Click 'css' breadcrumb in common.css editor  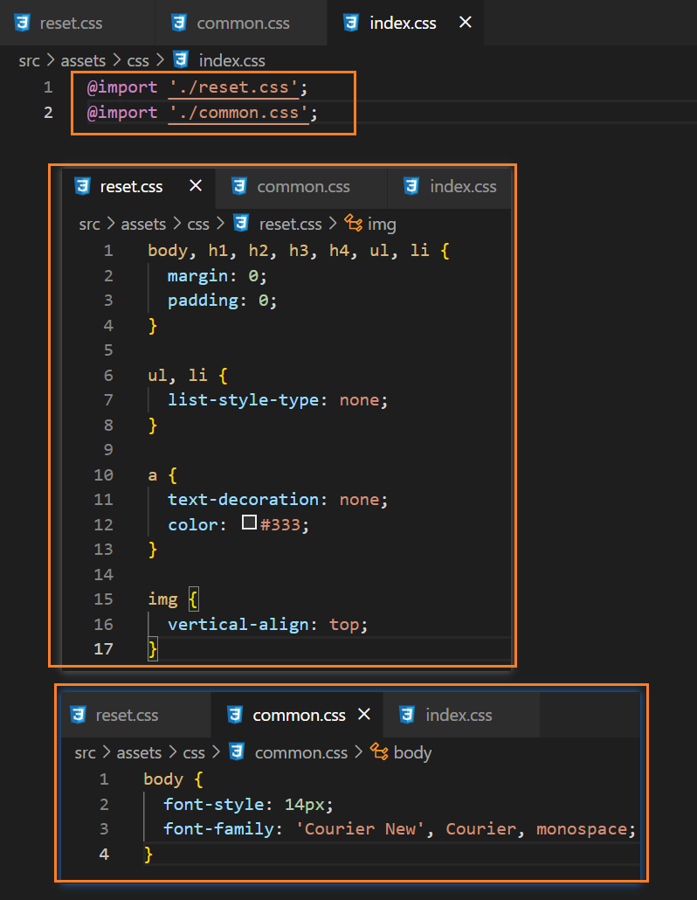(193, 753)
